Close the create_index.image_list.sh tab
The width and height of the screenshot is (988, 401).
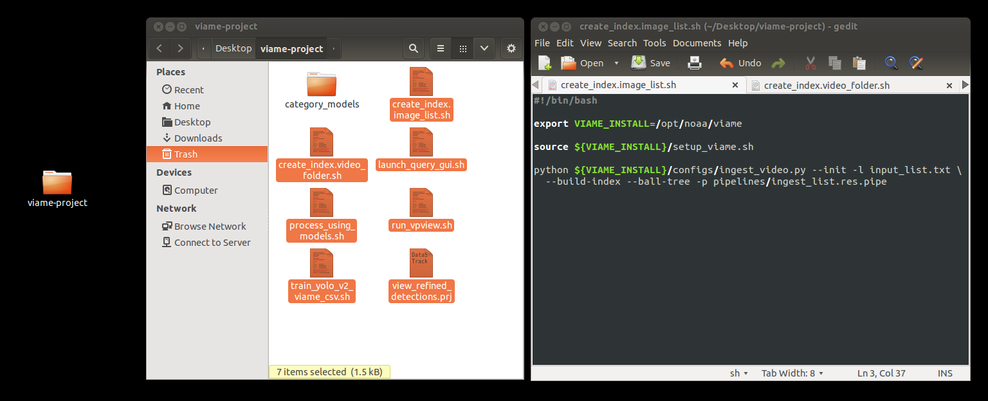tap(735, 85)
